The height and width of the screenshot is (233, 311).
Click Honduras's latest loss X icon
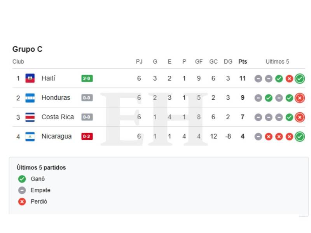coord(299,98)
